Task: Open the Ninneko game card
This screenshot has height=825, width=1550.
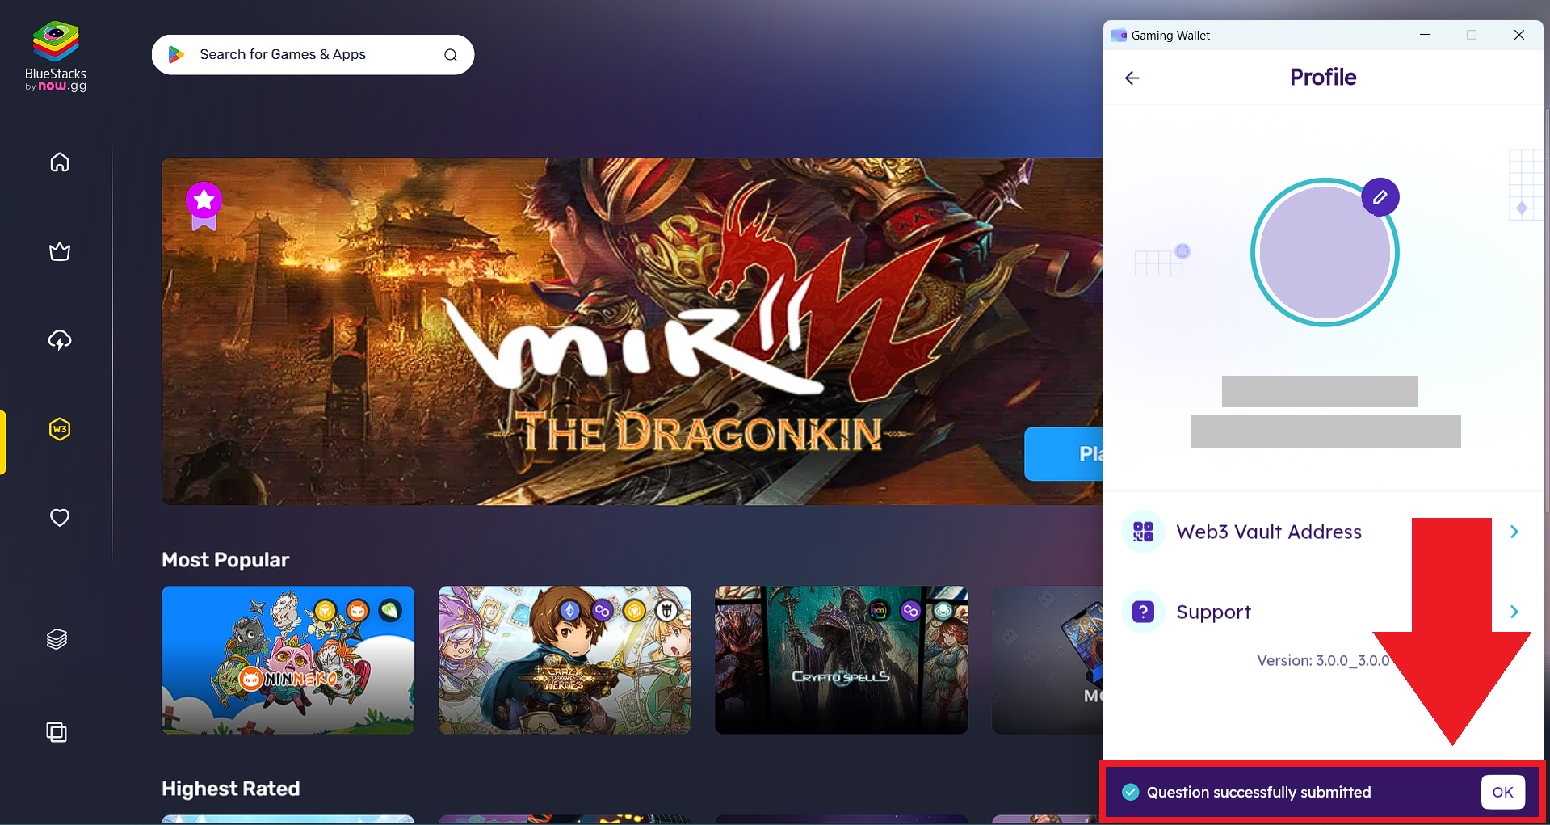Action: click(288, 659)
